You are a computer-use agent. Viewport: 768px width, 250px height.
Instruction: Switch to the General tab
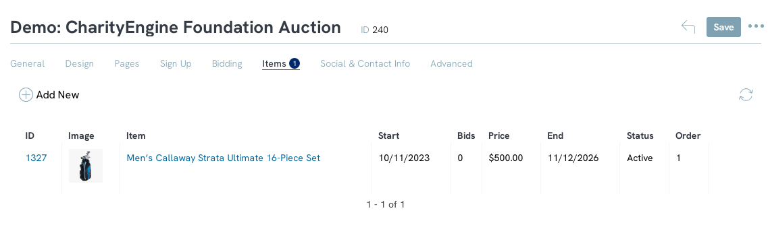(28, 63)
